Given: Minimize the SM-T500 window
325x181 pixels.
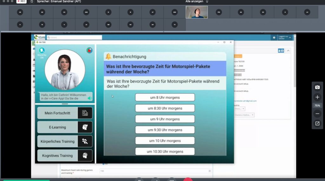Looking at the screenshot, I should pos(218,42).
